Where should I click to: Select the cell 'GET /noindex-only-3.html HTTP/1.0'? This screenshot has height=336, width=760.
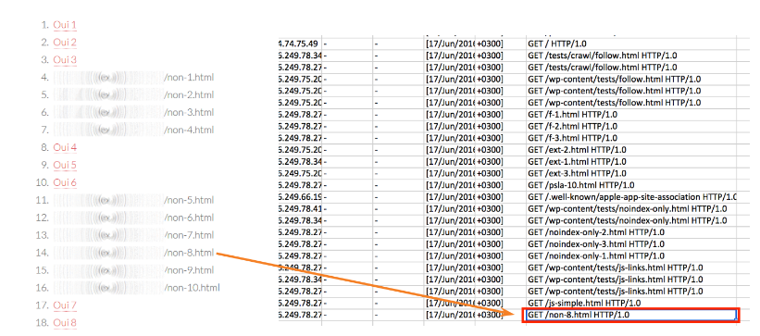click(x=630, y=243)
